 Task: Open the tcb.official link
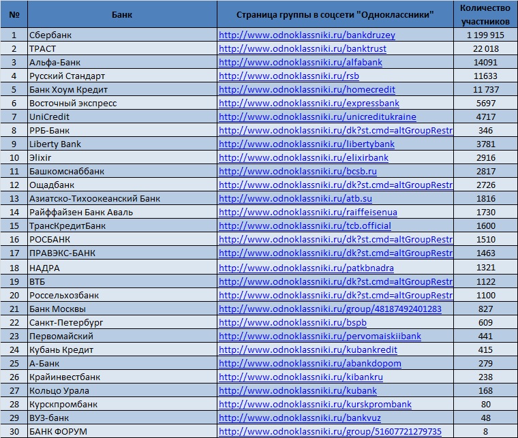tap(305, 225)
